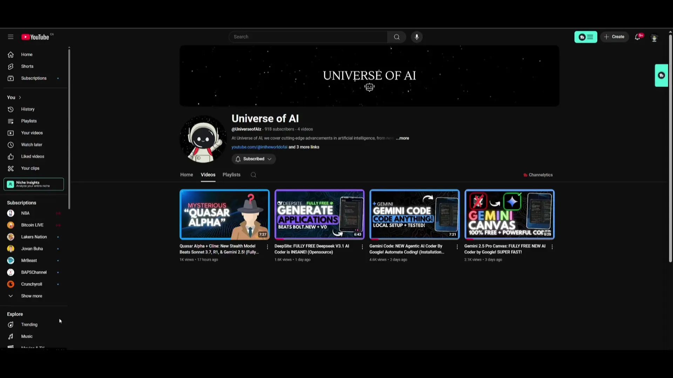Open the Universe of AI channel avatar

click(203, 139)
